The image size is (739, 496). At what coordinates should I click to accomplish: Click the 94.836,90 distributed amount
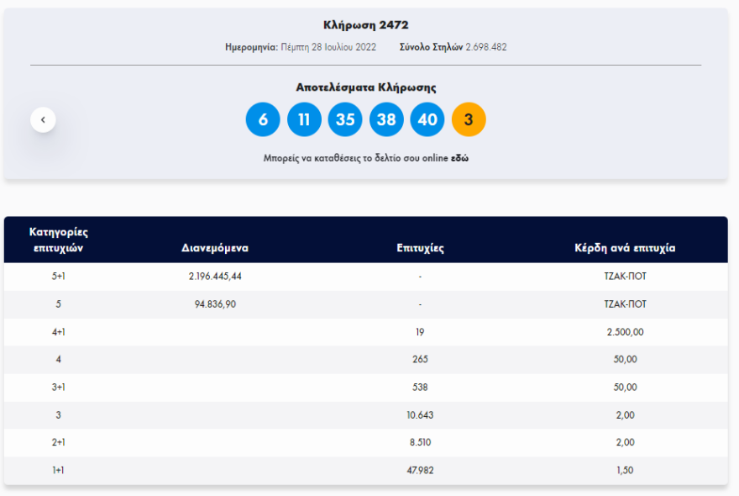pyautogui.click(x=215, y=304)
